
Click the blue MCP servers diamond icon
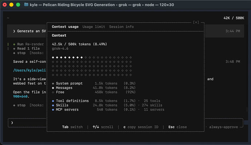pyautogui.click(x=53, y=109)
